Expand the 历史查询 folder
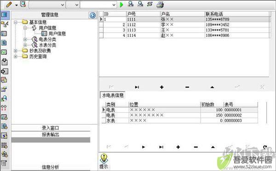The image size is (276, 171). coord(16,57)
